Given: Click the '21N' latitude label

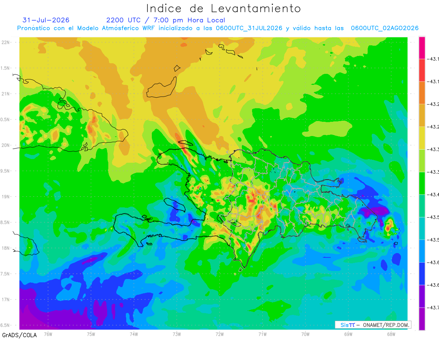Looking at the screenshot, I should pos(6,94).
